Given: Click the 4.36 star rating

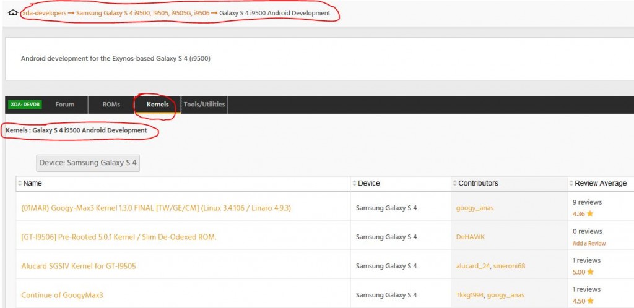Looking at the screenshot, I should pyautogui.click(x=583, y=214).
